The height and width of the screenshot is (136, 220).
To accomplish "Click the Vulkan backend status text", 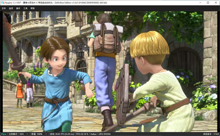I will point(93,134).
